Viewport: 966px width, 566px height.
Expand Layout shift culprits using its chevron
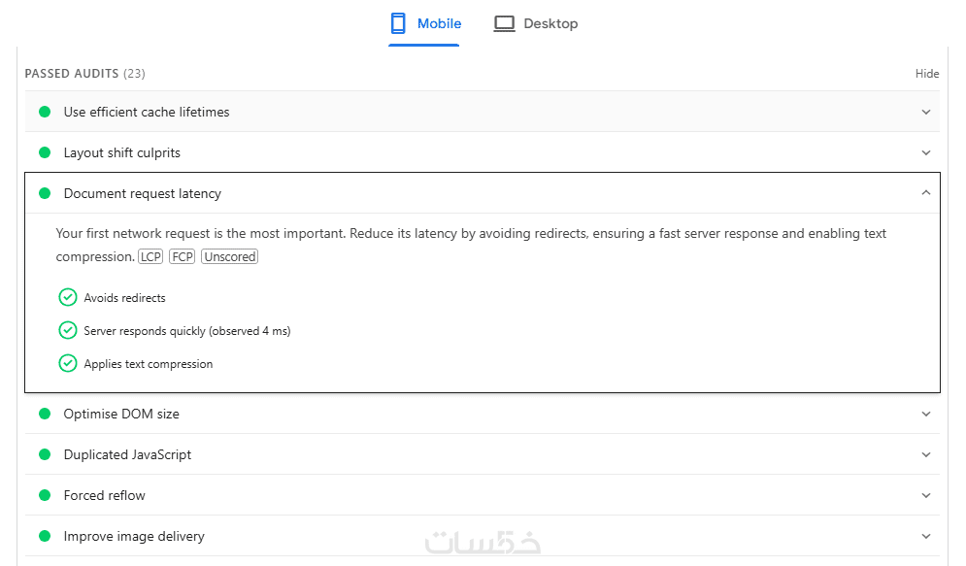point(926,152)
